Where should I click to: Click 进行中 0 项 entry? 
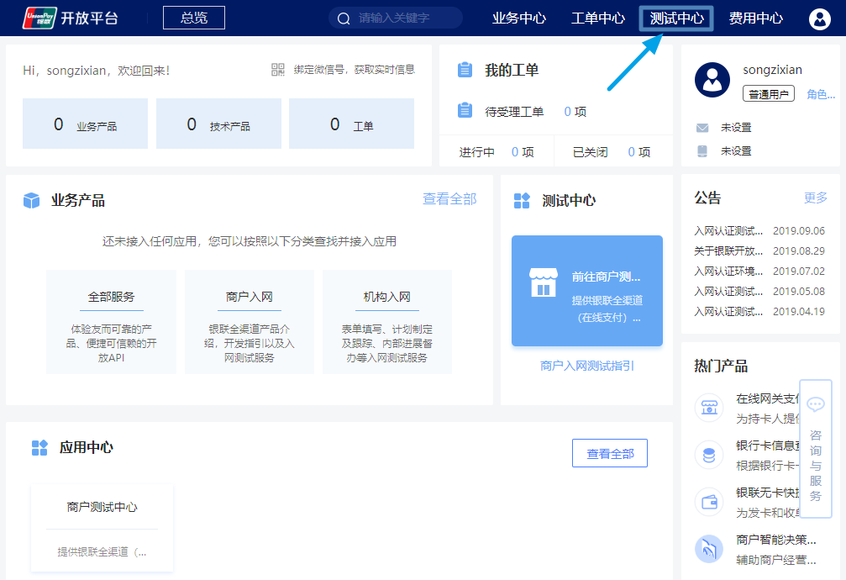[497, 152]
